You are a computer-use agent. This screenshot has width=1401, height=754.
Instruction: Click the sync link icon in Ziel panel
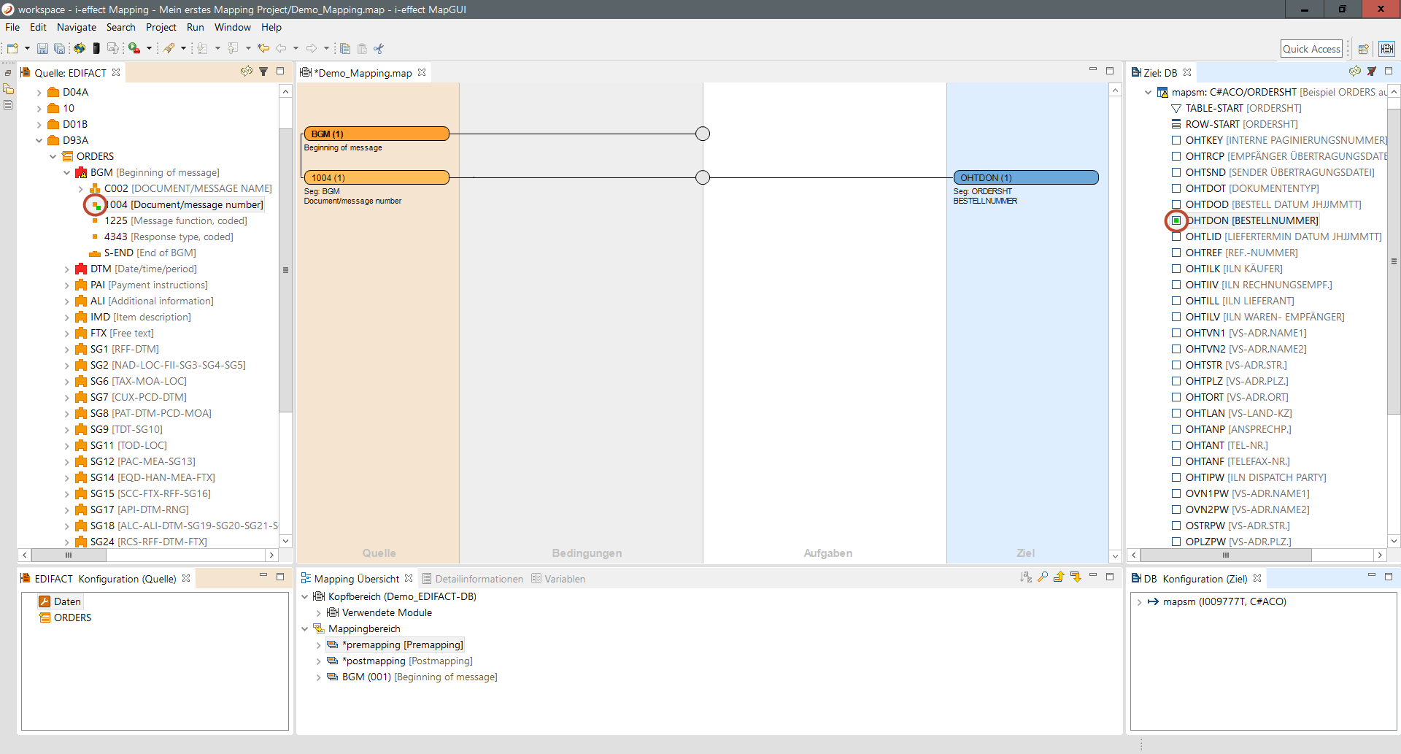click(x=1354, y=72)
